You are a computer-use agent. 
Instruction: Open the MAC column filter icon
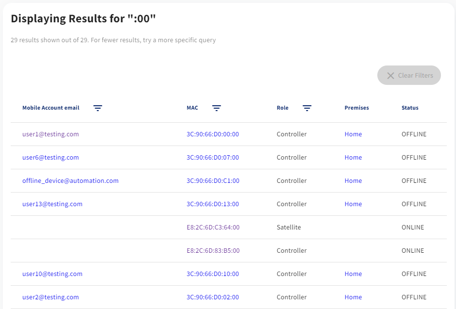coord(217,108)
